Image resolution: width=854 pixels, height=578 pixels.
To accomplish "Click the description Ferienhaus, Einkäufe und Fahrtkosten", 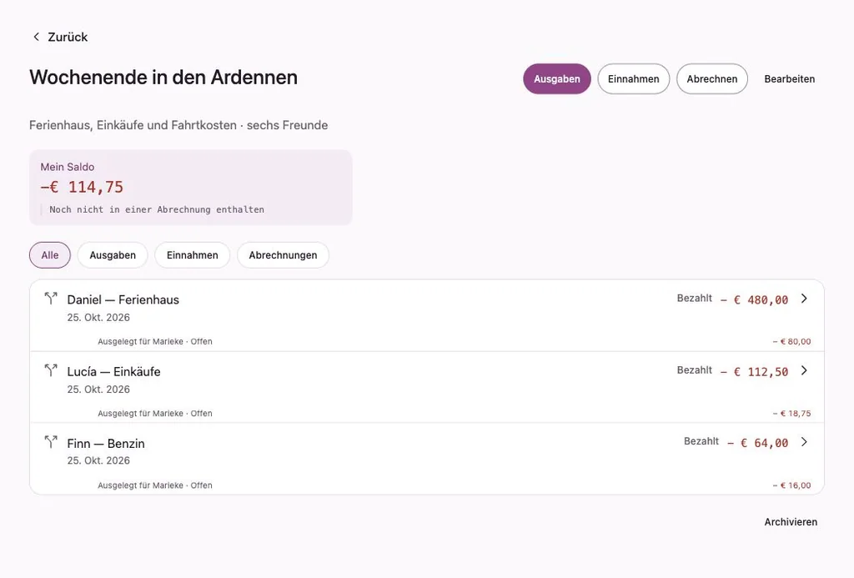I will [x=133, y=125].
